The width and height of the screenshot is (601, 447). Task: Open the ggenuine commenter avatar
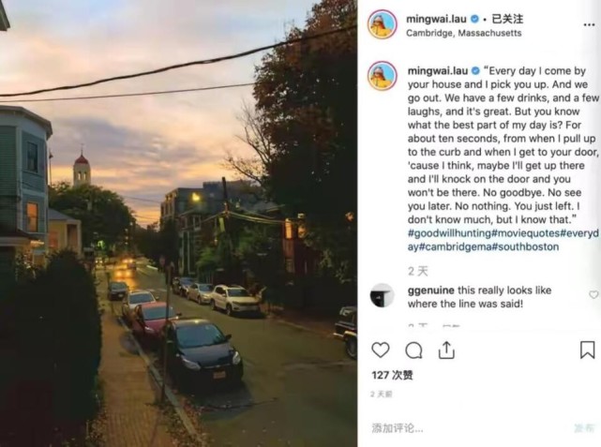click(383, 296)
